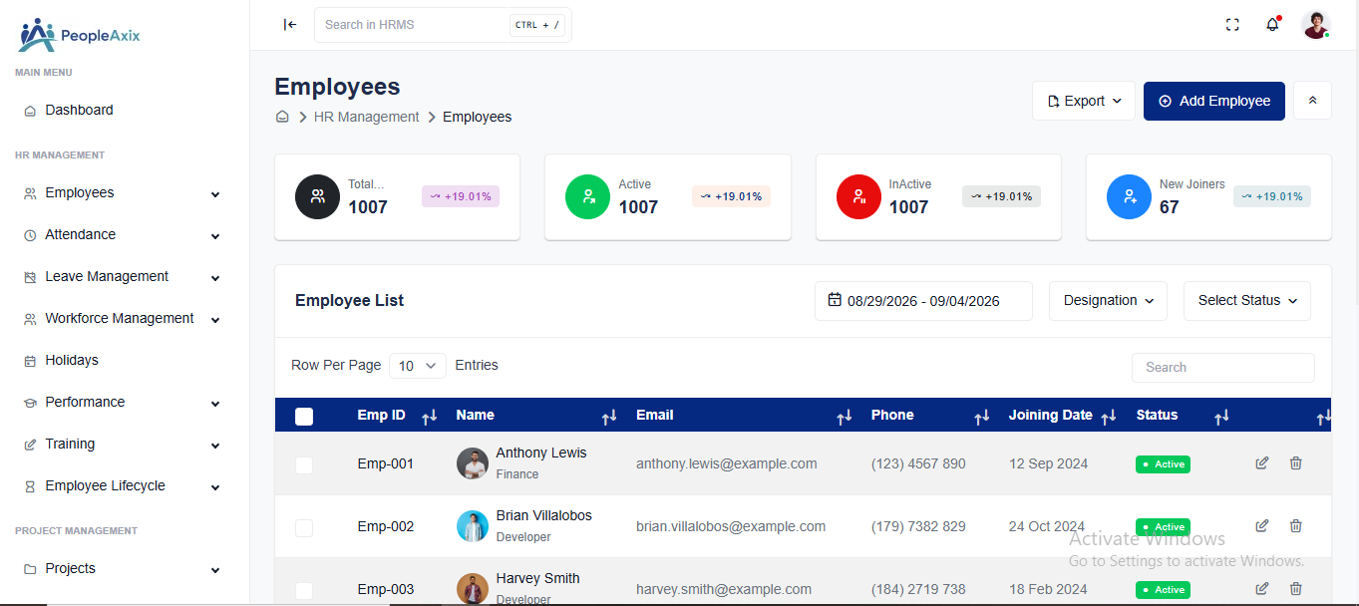Collapse the sidebar with the arrow icon

pyautogui.click(x=290, y=25)
